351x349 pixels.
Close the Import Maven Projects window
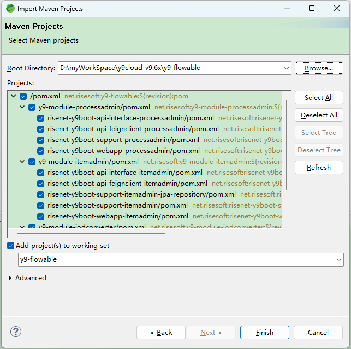(337, 9)
